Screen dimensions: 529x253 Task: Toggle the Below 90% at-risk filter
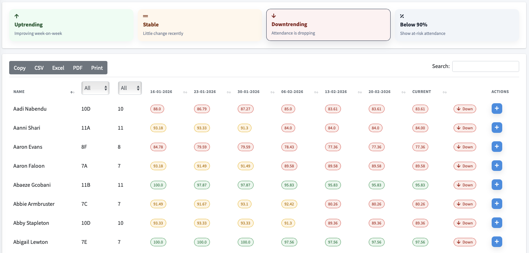coord(456,25)
